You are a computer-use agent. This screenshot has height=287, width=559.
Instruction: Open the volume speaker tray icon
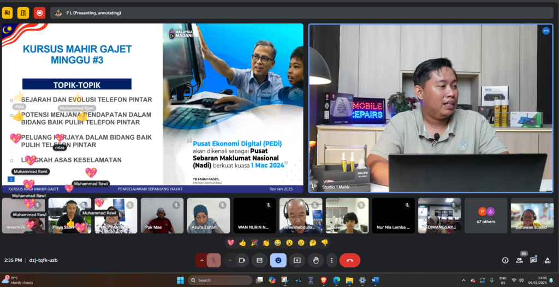coord(521,280)
